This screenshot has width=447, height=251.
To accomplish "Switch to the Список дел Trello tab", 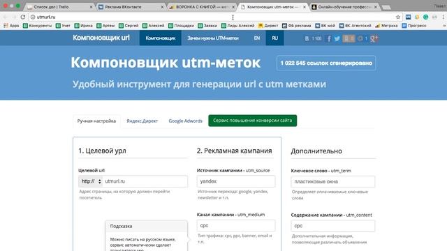I will tap(59, 7).
